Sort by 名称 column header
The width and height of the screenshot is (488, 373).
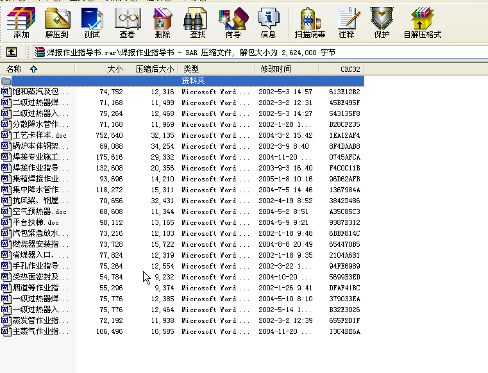(37, 69)
